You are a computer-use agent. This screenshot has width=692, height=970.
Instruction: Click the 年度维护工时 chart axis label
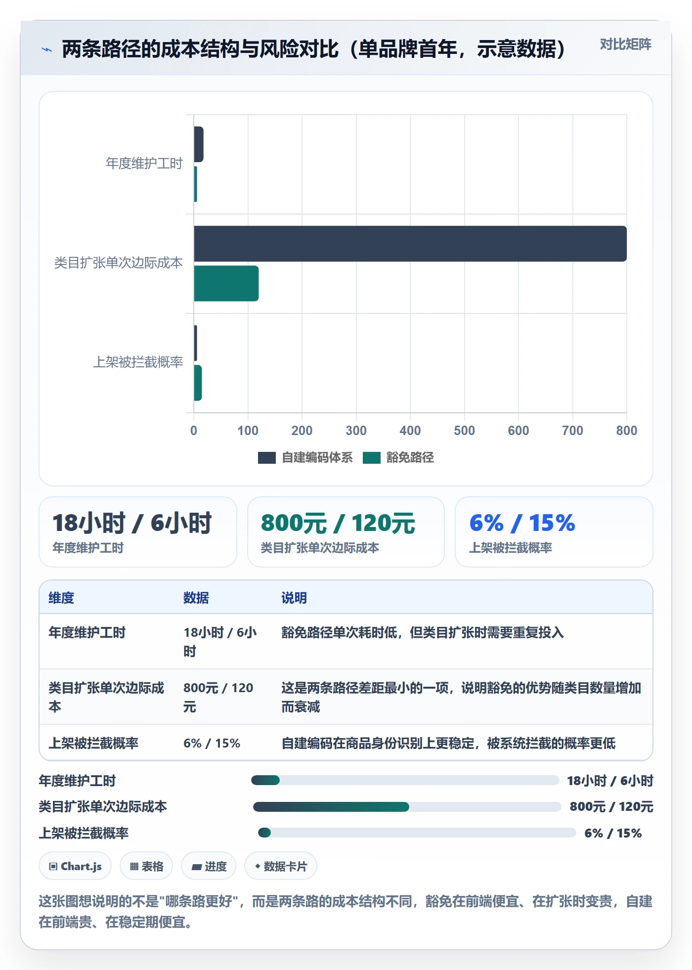[x=144, y=164]
